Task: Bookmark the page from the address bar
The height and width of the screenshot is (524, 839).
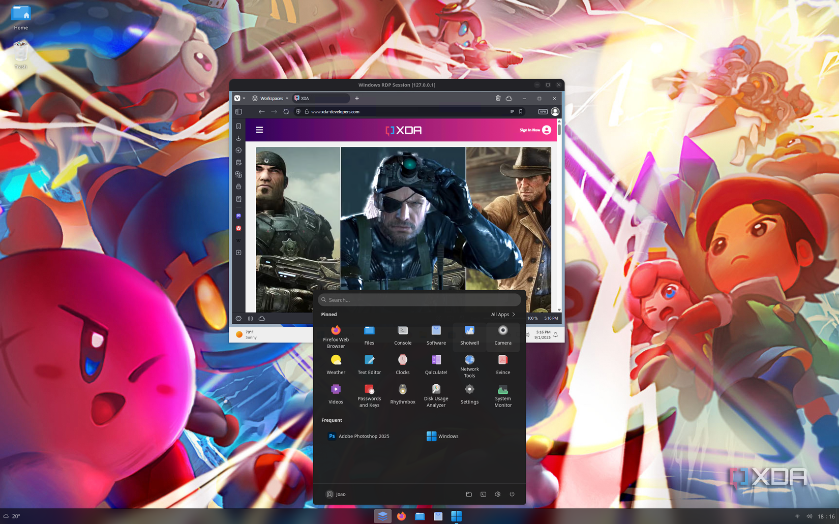Action: tap(521, 111)
